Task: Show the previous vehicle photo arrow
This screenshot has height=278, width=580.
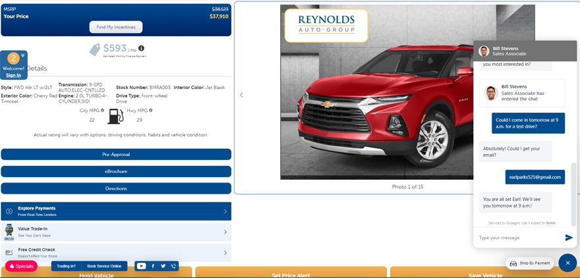Action: [241, 96]
